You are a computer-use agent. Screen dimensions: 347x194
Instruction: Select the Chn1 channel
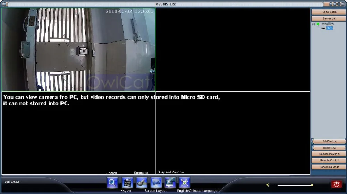point(329,28)
